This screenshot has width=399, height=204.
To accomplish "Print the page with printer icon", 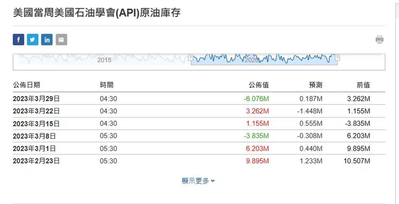I will pyautogui.click(x=380, y=40).
